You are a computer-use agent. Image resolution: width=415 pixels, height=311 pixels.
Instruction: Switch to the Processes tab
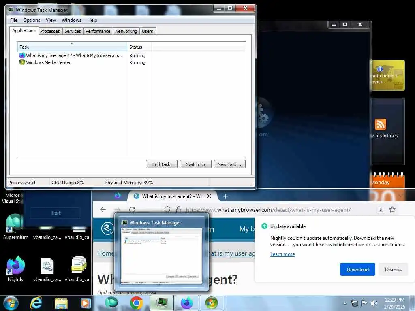[x=50, y=31]
